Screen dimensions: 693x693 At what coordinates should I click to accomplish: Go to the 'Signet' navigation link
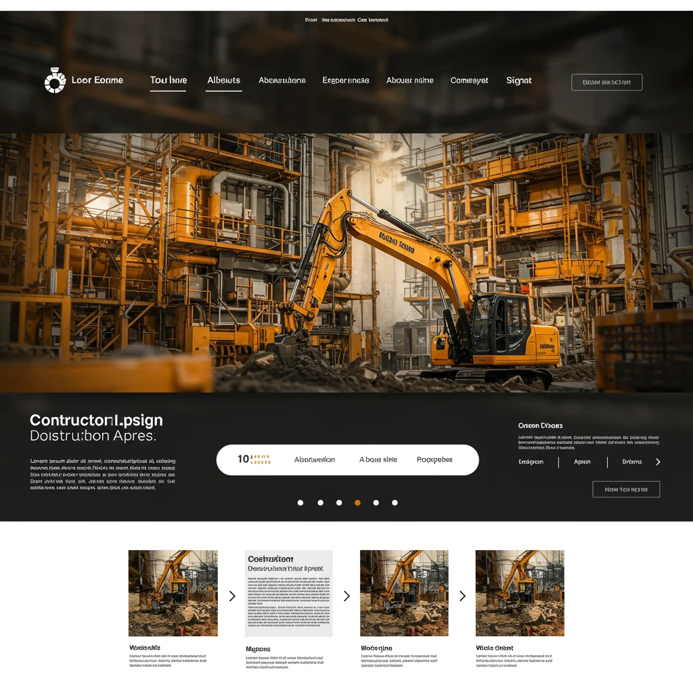[x=519, y=81]
